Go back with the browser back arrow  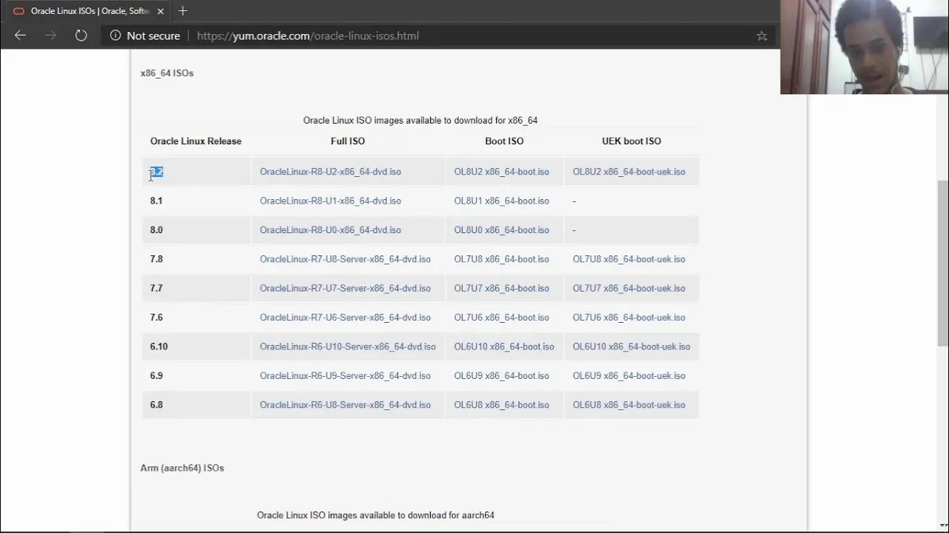pyautogui.click(x=20, y=36)
